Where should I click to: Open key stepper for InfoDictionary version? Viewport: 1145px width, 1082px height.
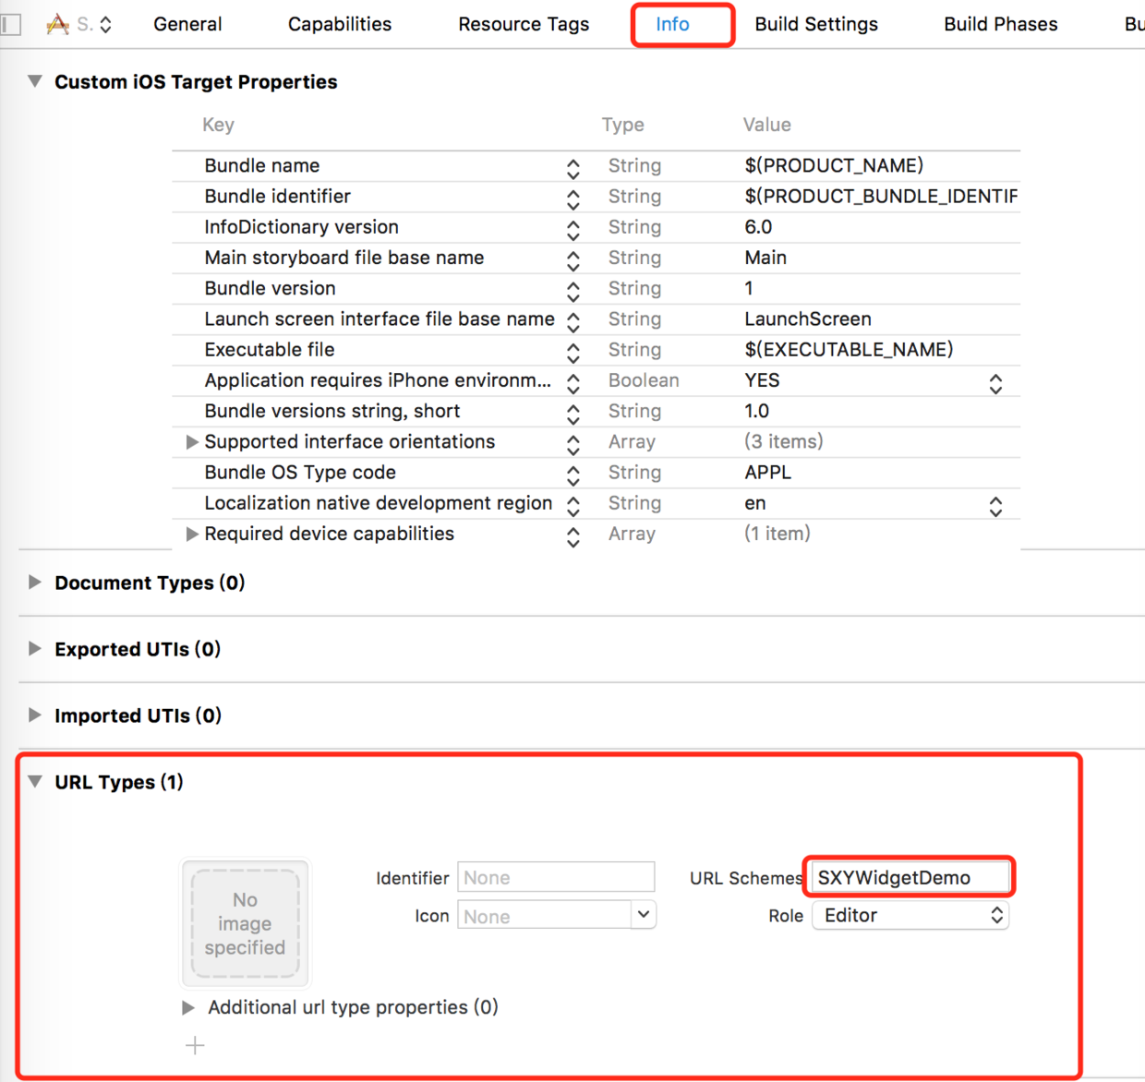(x=573, y=230)
